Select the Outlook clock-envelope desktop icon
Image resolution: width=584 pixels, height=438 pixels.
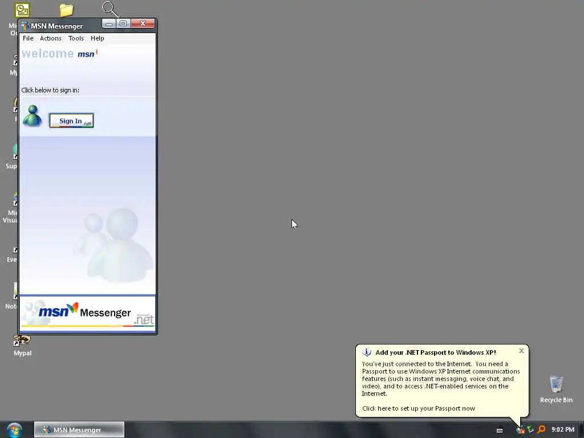[22, 10]
